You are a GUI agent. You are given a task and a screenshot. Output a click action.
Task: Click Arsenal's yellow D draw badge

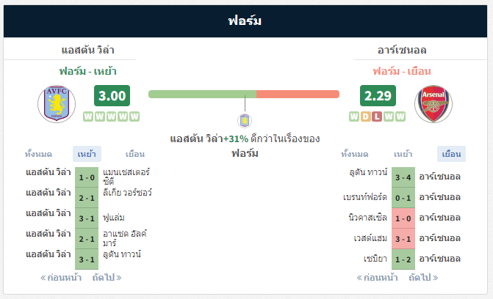click(365, 117)
